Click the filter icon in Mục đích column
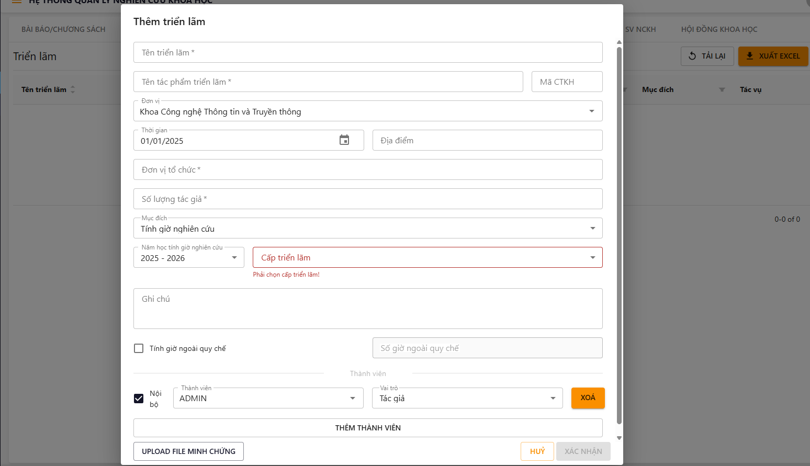This screenshot has width=810, height=466. click(722, 89)
